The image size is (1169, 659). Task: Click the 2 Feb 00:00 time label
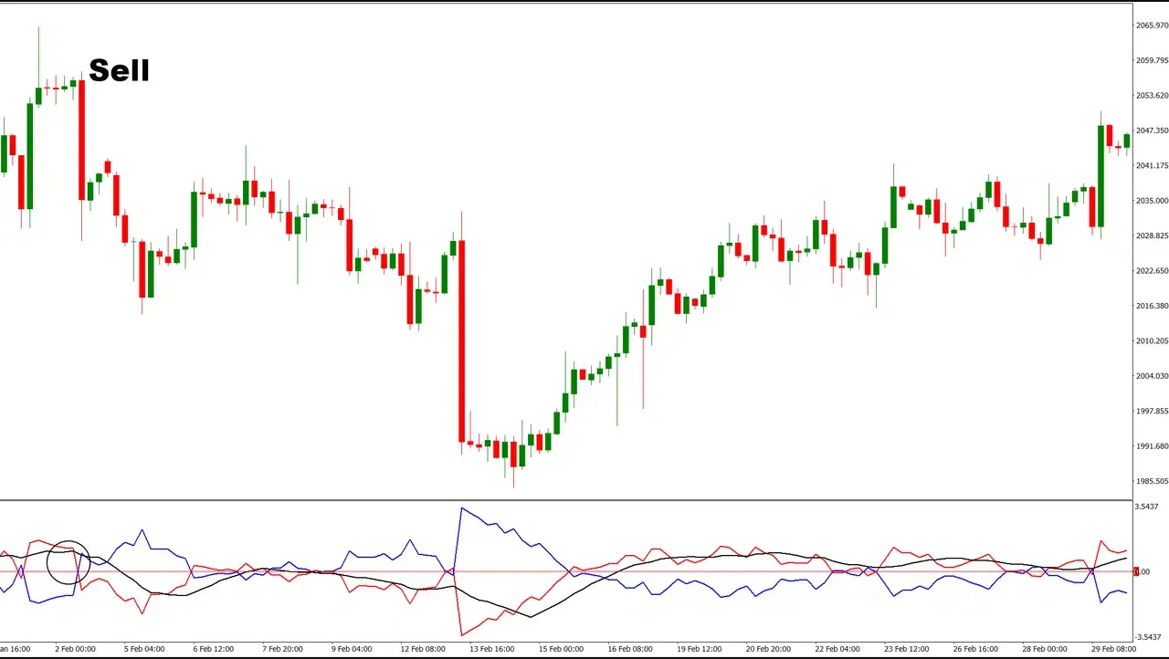pos(76,649)
